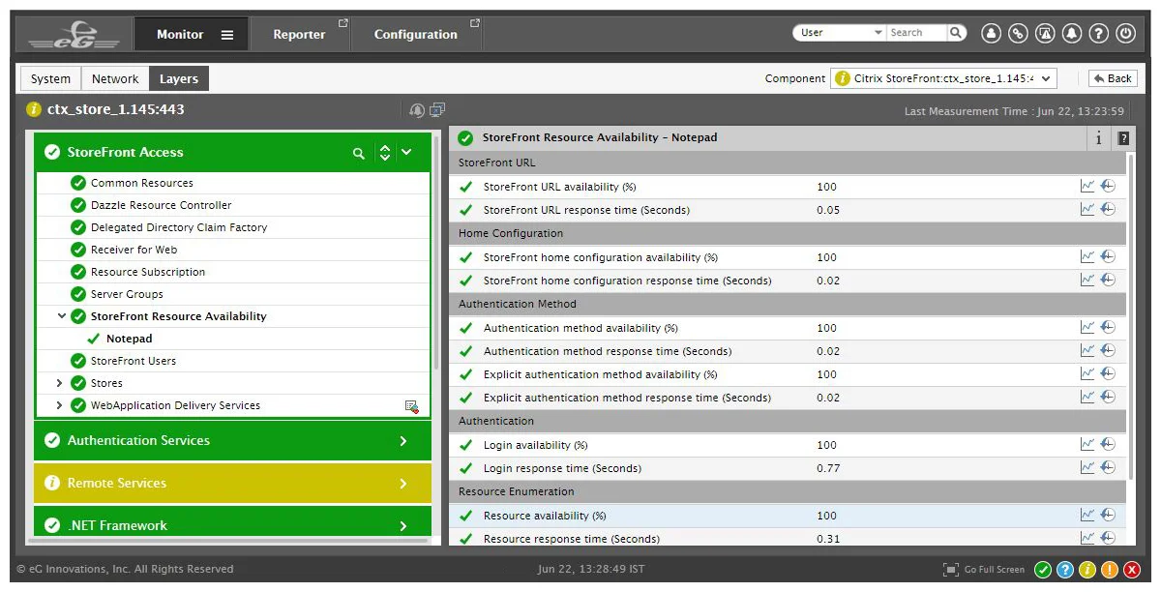Click the up/down sort arrows in StoreFront Access header

point(385,153)
